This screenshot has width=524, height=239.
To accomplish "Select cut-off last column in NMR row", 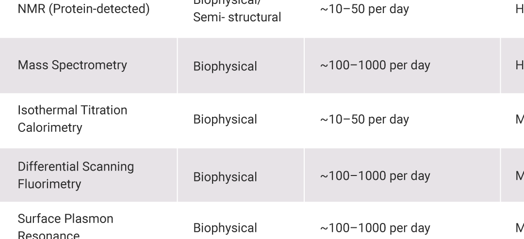I will pyautogui.click(x=520, y=9).
